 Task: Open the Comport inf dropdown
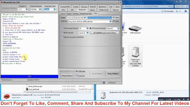tap(26, 9)
